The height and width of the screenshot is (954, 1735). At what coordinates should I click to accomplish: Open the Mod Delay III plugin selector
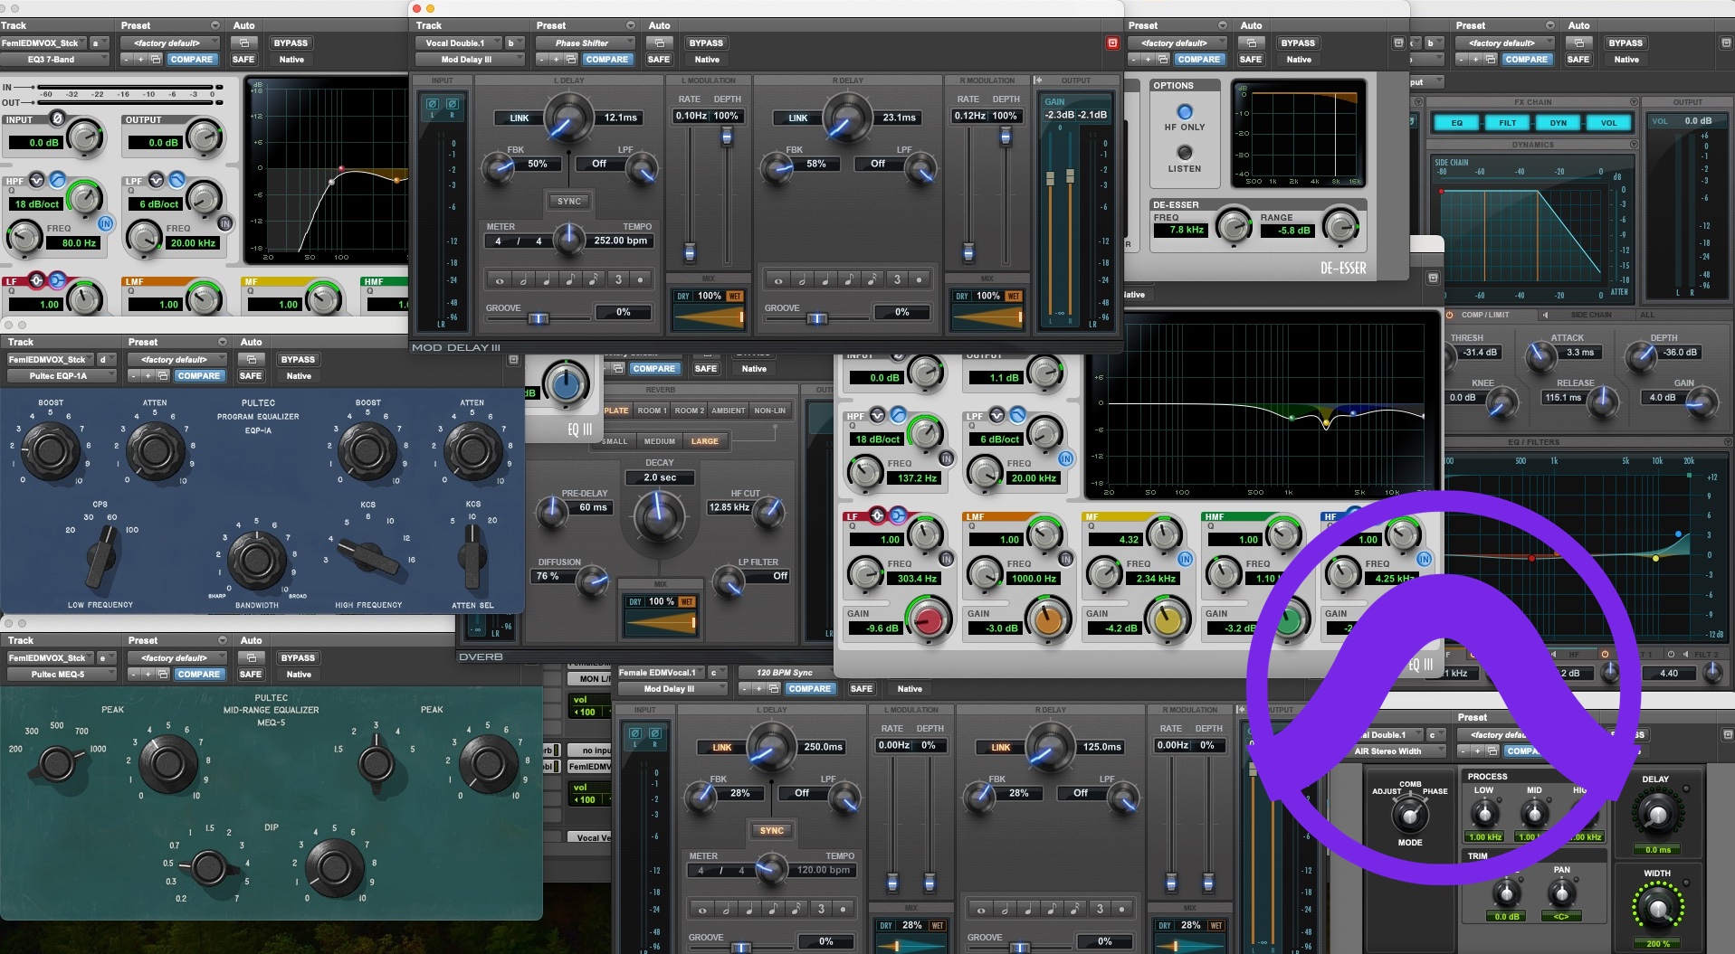pos(468,60)
